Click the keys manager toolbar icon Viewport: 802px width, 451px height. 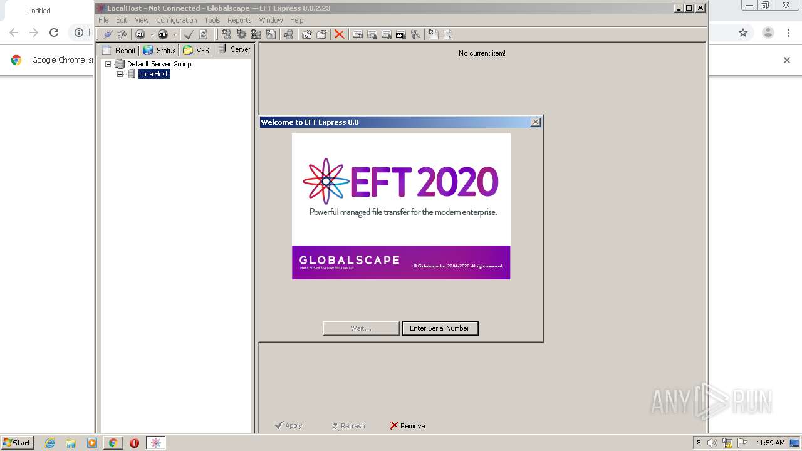(x=415, y=34)
